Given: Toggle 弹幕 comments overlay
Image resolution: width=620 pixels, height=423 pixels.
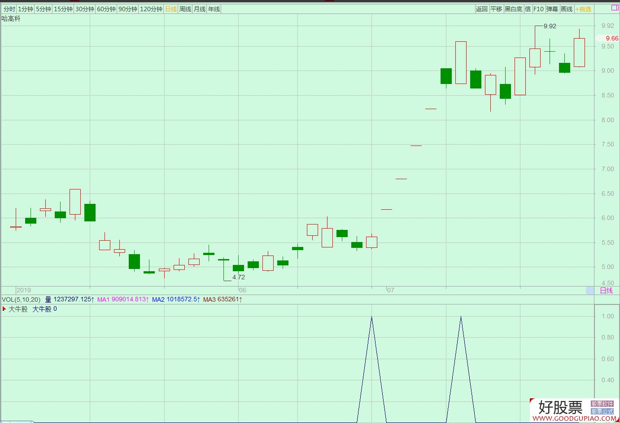Looking at the screenshot, I should [x=552, y=9].
